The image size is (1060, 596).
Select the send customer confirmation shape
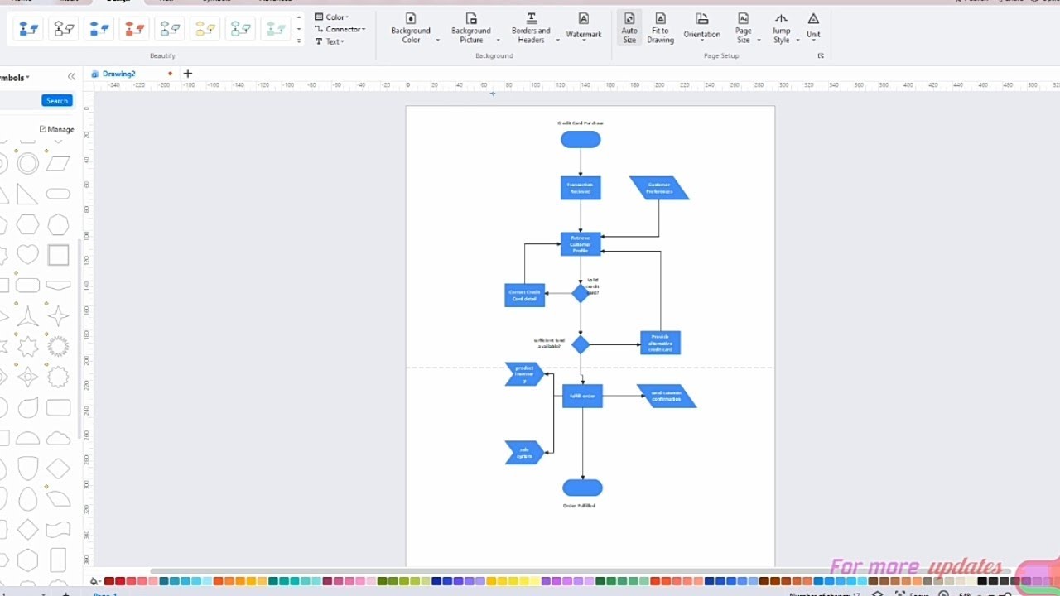(667, 396)
